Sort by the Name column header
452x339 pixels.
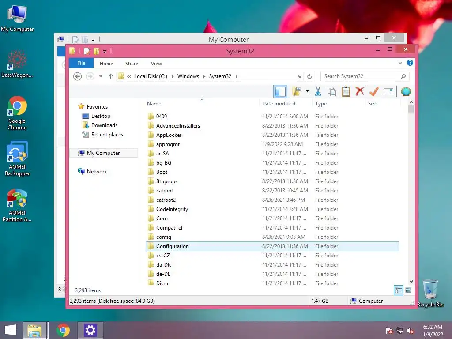154,103
